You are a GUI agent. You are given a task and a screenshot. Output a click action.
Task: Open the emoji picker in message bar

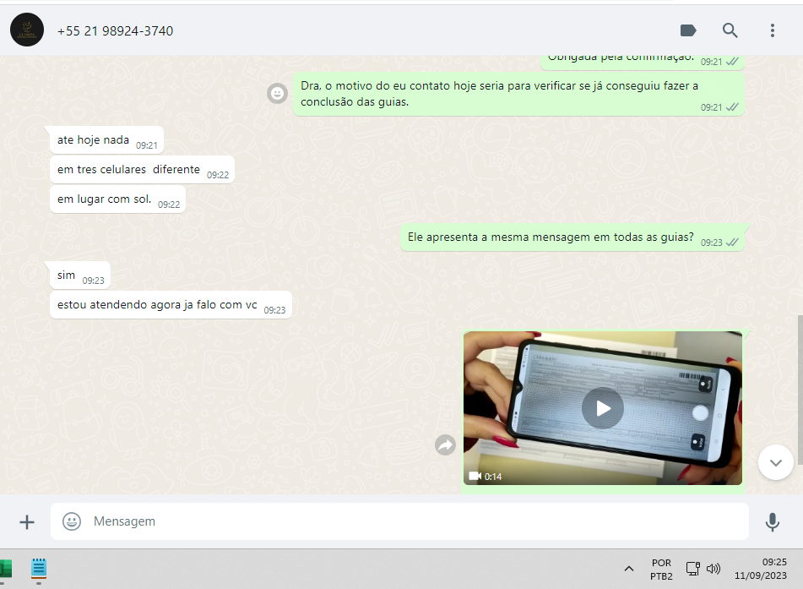pos(72,521)
